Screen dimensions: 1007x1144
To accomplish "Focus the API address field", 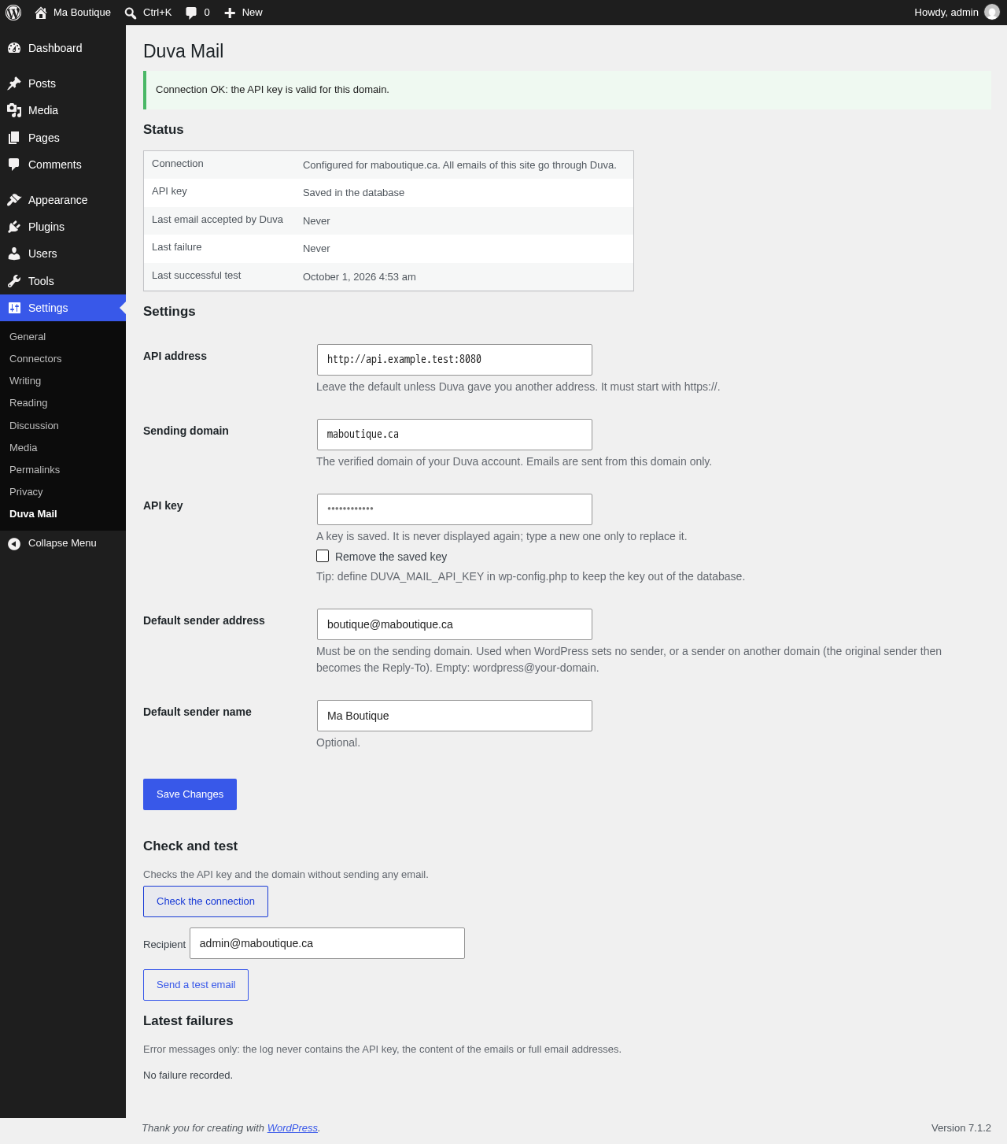I will pos(455,360).
